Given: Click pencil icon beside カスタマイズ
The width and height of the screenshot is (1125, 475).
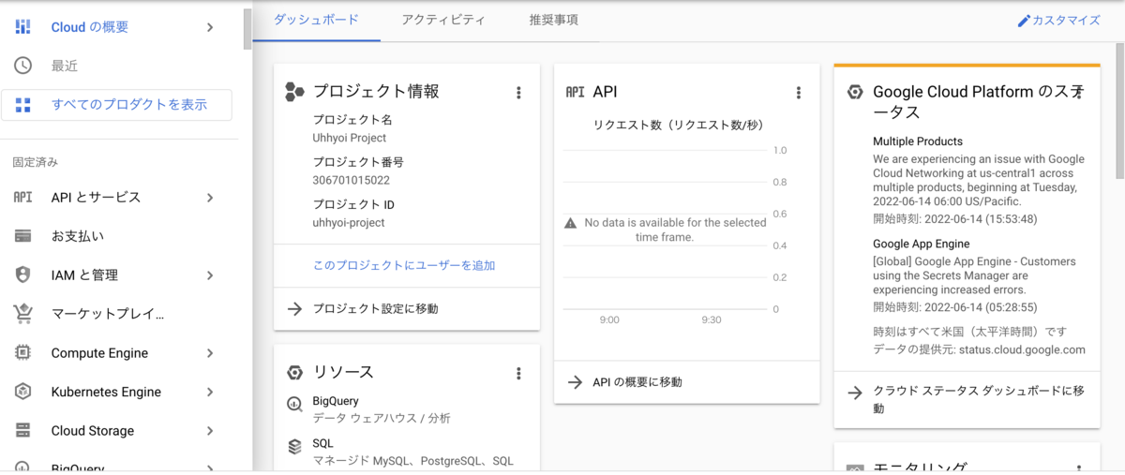Looking at the screenshot, I should pyautogui.click(x=1024, y=21).
